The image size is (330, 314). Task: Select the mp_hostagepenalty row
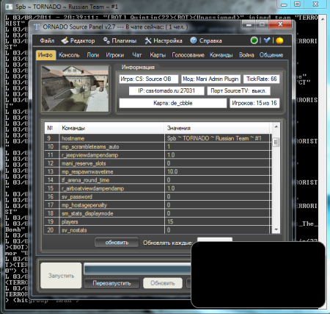point(158,205)
